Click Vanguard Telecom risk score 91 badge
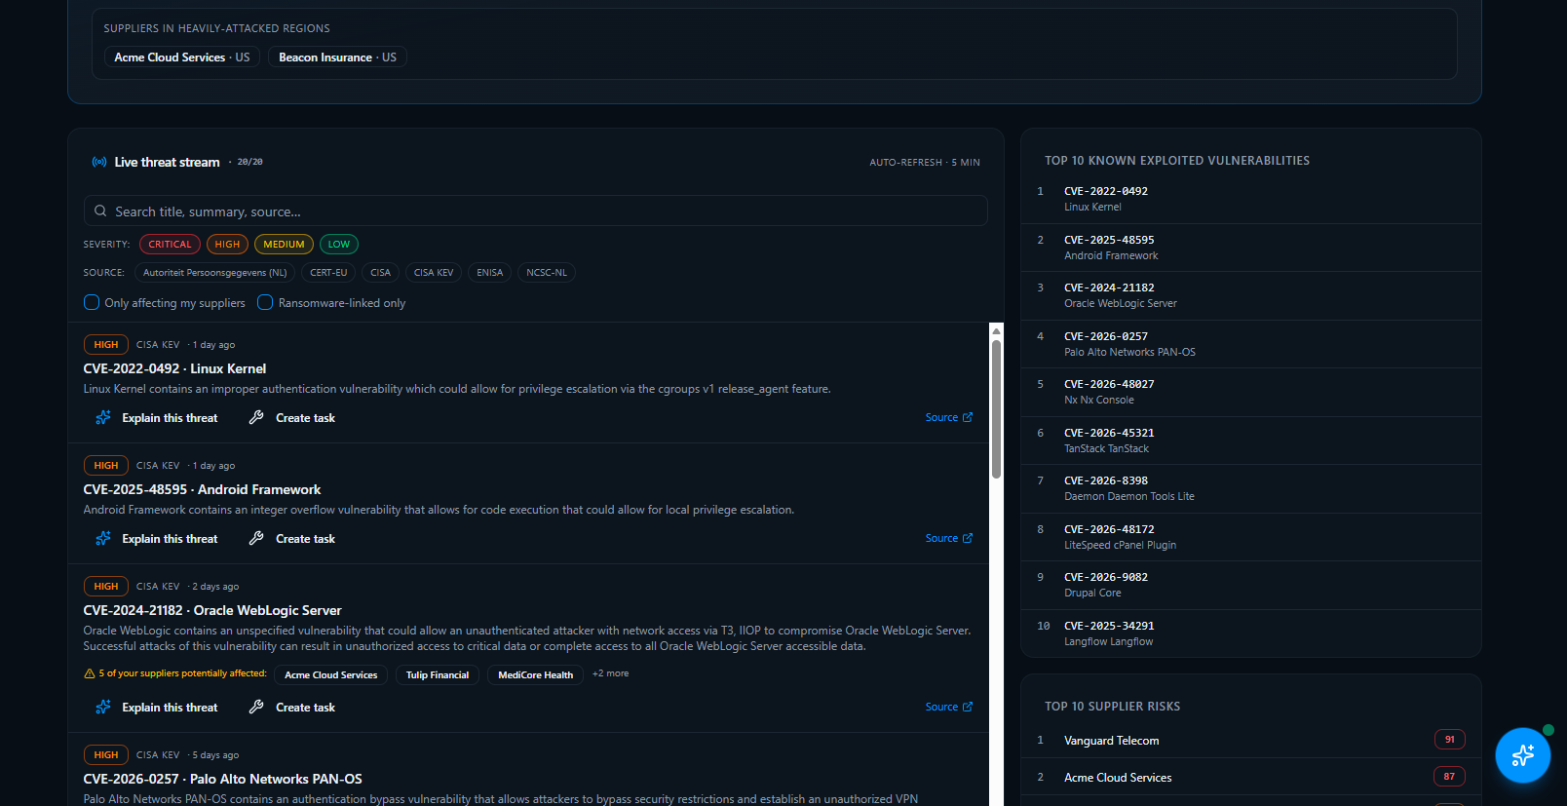 (1449, 740)
